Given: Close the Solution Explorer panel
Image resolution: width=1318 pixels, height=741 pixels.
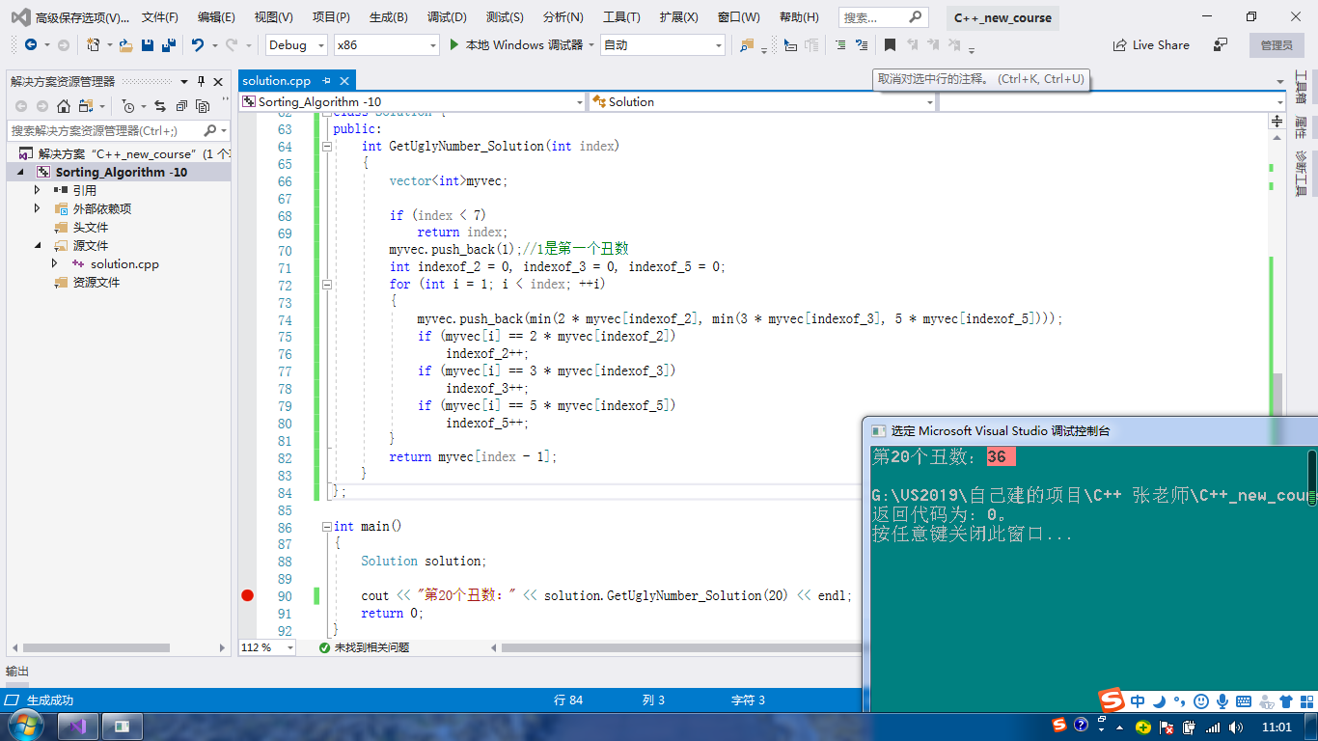Looking at the screenshot, I should click(218, 82).
